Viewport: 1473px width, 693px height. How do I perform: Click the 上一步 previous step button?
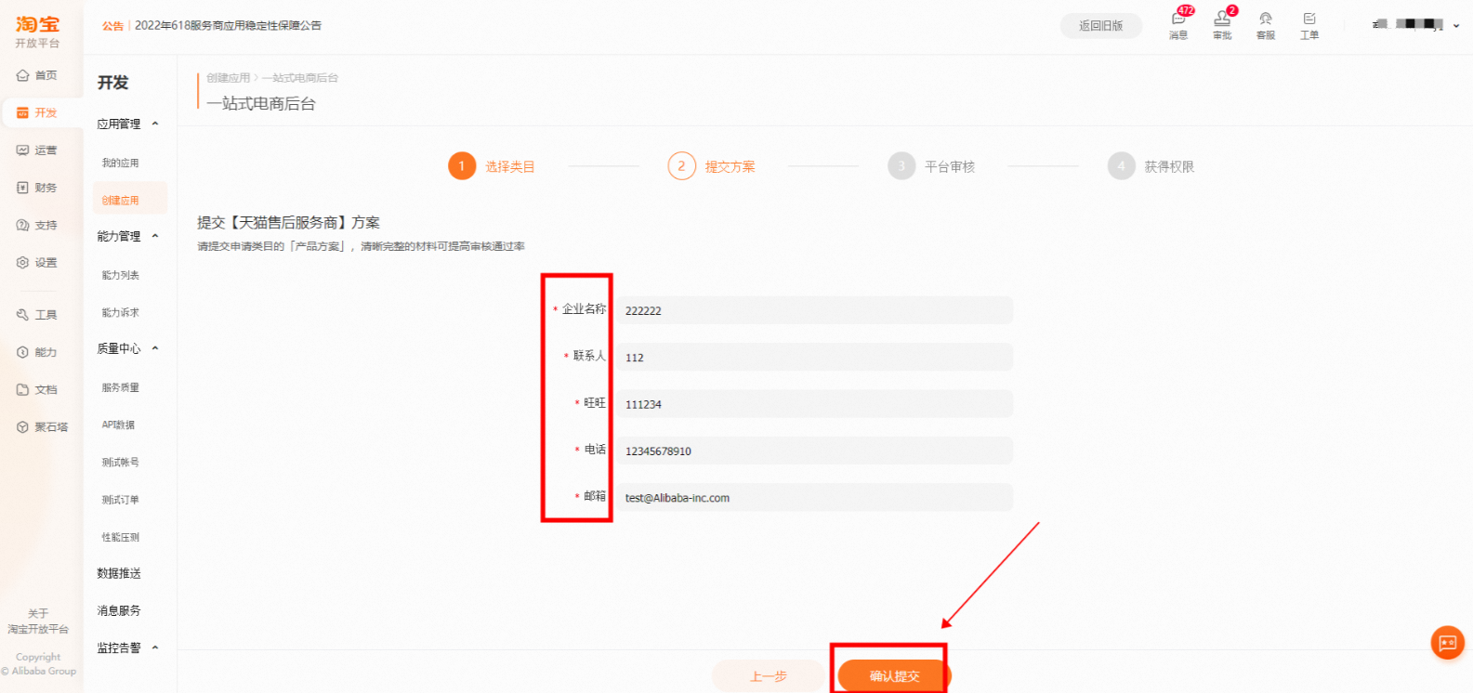point(769,676)
